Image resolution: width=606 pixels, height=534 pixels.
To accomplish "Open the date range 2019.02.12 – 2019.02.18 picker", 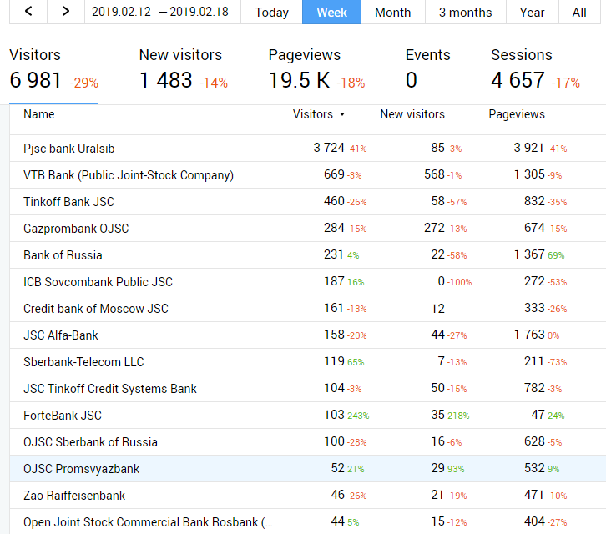I will tap(160, 12).
